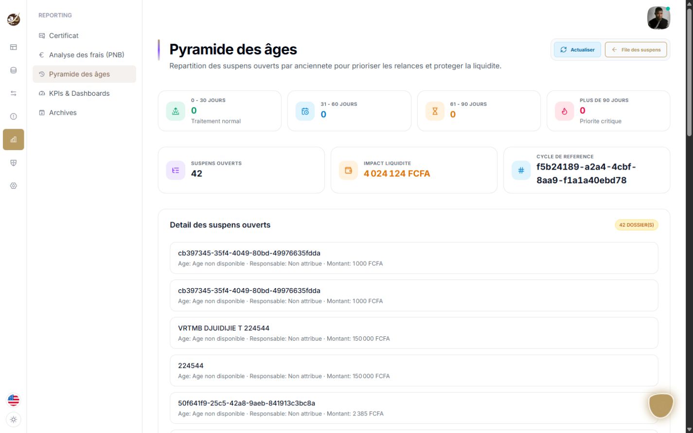The image size is (693, 433).
Task: Click the calendar icon on the 31 - 60 jours card
Action: (305, 111)
